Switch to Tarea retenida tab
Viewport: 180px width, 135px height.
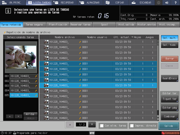[x=11, y=25]
